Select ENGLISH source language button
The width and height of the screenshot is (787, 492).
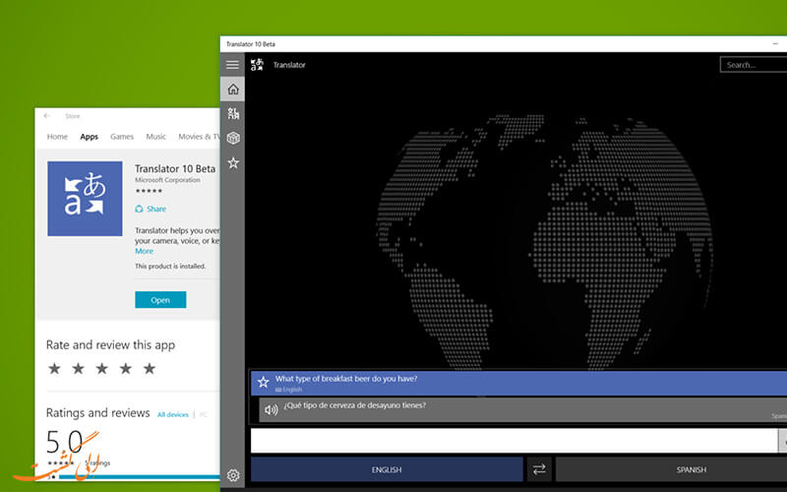coord(387,469)
